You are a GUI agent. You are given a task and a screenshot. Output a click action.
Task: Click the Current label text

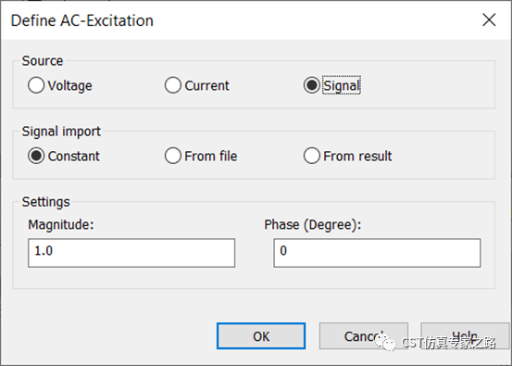click(x=206, y=85)
